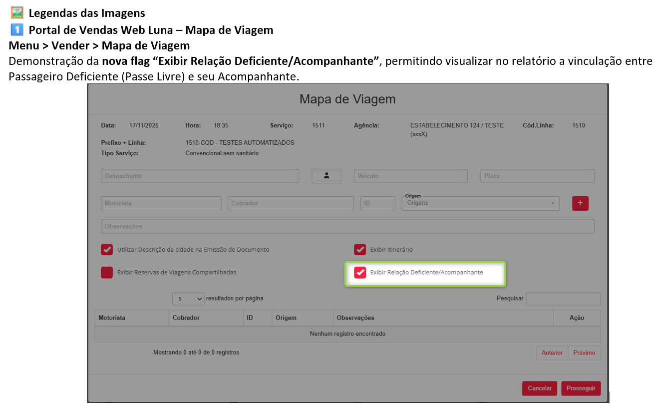Open the Origens dropdown
The image size is (656, 408).
(480, 203)
